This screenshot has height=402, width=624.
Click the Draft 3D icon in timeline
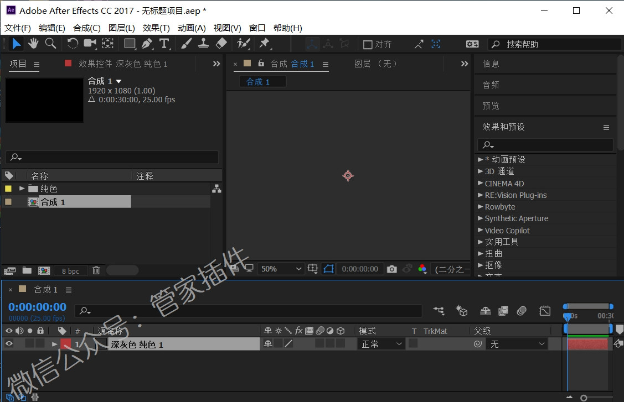click(462, 311)
